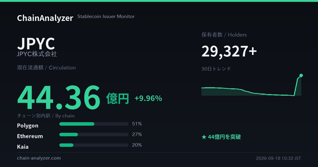Select the 29,327+ holders count
Screen dimensions: 318x167
pos(229,51)
